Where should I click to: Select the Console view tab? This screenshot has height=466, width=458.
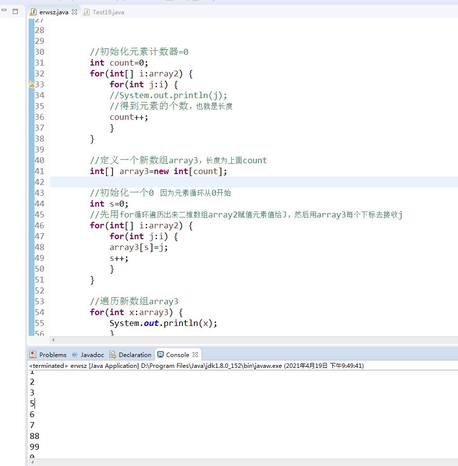point(177,355)
